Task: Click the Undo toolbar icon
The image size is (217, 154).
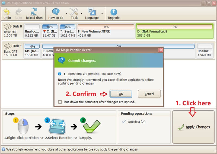Action: point(7,12)
